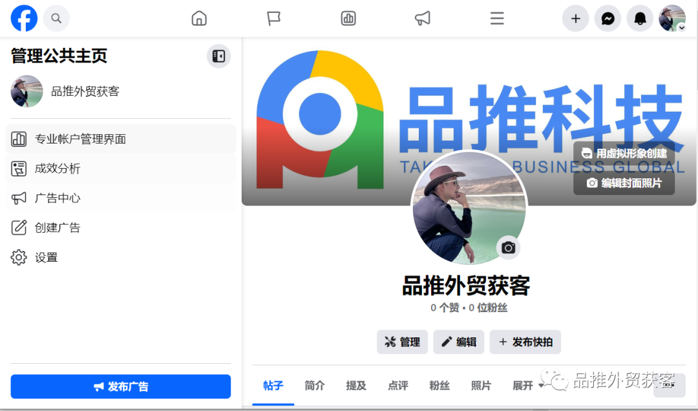Image resolution: width=698 pixels, height=411 pixels.
Task: Open 设置 in sidebar
Action: click(120, 257)
